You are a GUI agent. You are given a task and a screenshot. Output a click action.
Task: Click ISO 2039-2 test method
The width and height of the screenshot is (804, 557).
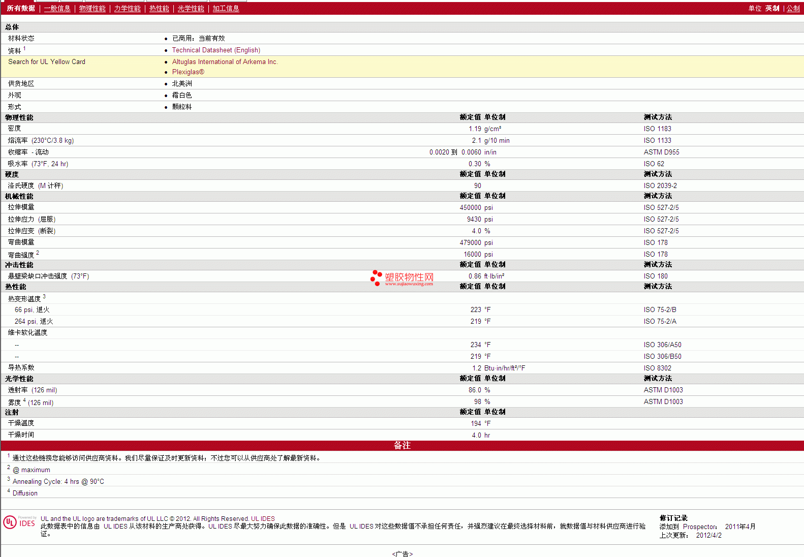(660, 186)
